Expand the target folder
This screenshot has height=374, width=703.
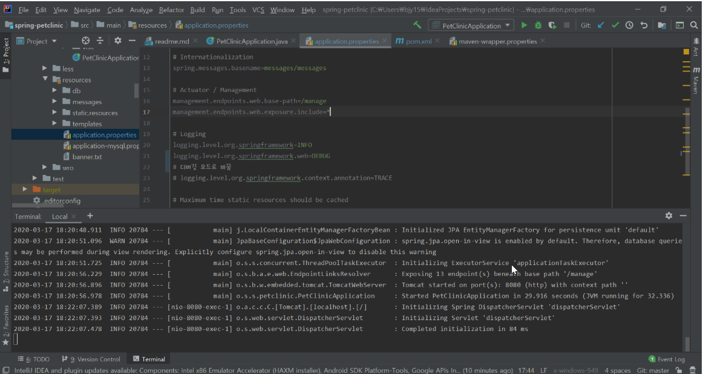tap(25, 189)
